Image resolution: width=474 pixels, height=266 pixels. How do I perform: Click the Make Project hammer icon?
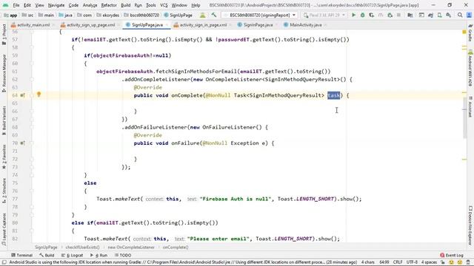coord(214,15)
